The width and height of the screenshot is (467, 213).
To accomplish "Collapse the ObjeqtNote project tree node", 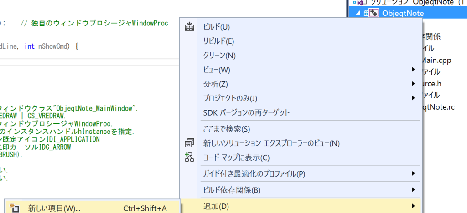I will tap(358, 13).
